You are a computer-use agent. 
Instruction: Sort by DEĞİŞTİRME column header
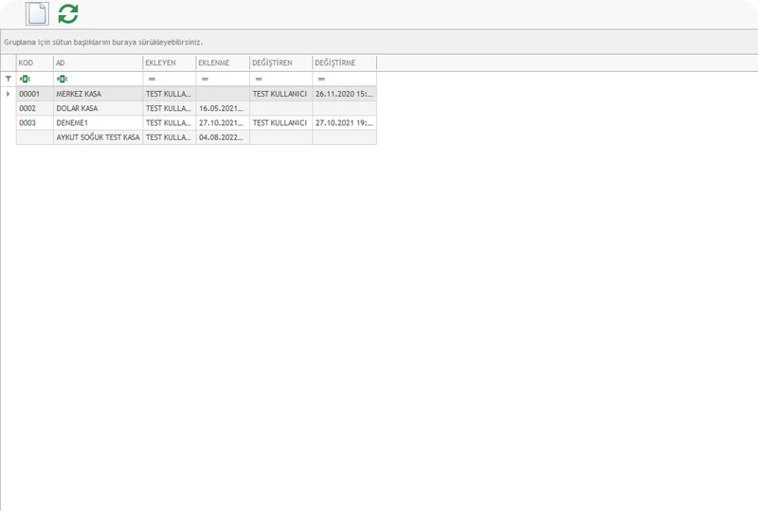344,63
